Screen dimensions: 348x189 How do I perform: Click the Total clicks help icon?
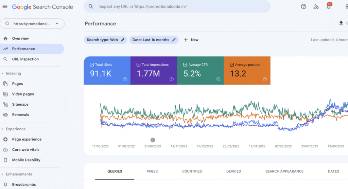(x=125, y=79)
